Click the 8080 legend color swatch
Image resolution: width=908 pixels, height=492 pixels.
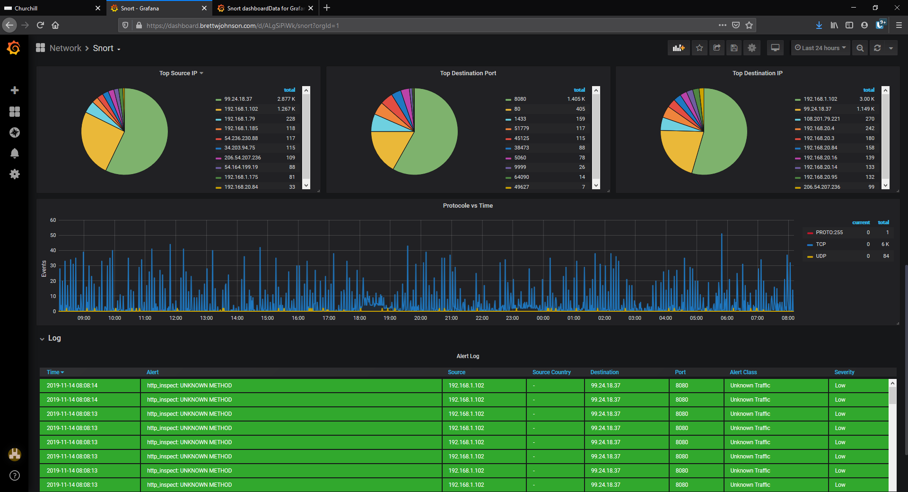point(508,99)
